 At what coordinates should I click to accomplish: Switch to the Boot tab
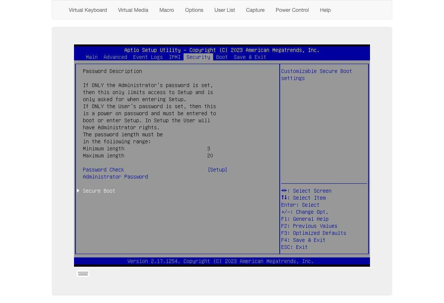click(222, 57)
